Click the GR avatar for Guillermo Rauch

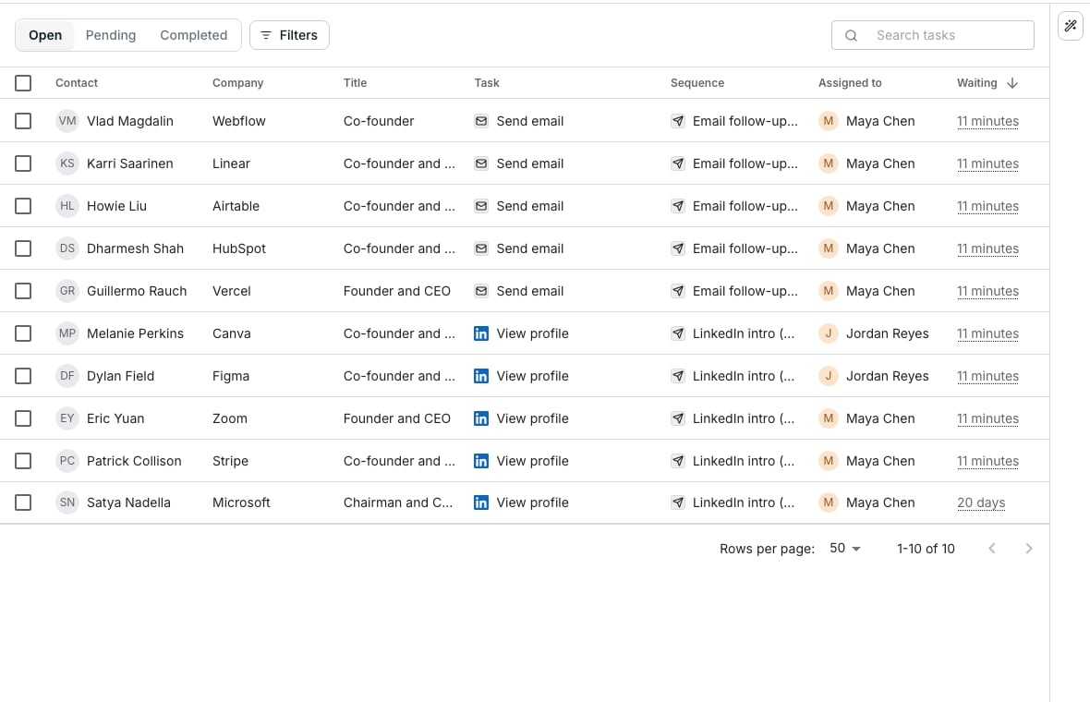coord(67,291)
